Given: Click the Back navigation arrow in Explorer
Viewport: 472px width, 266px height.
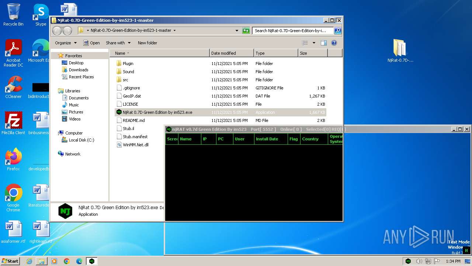Looking at the screenshot, I should [57, 31].
